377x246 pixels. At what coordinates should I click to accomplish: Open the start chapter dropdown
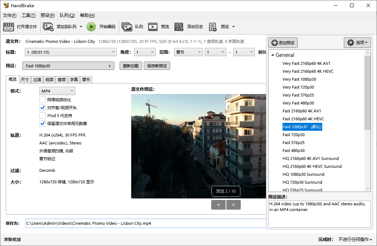point(216,52)
